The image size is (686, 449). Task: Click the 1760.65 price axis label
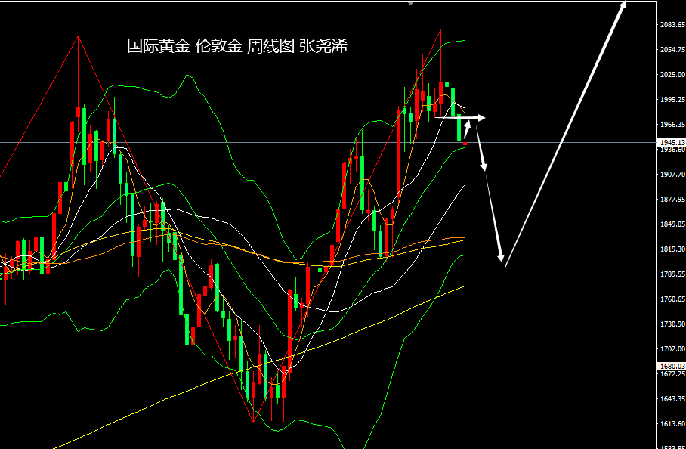[673, 299]
